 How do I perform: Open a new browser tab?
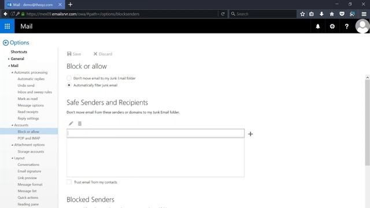[x=71, y=4]
